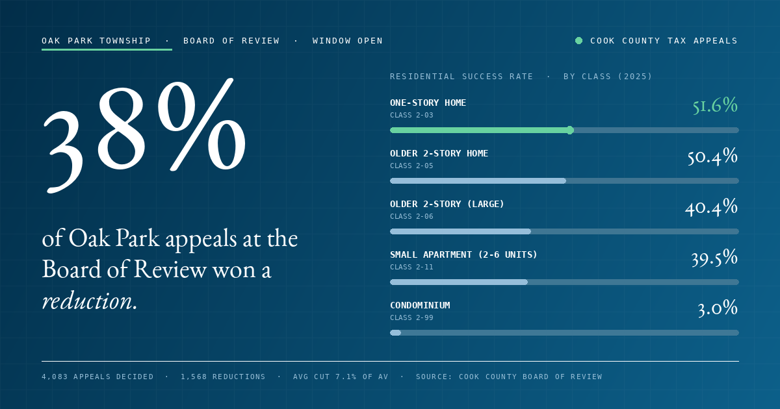780x409 pixels.
Task: Switch to the Window Open tab
Action: point(348,41)
